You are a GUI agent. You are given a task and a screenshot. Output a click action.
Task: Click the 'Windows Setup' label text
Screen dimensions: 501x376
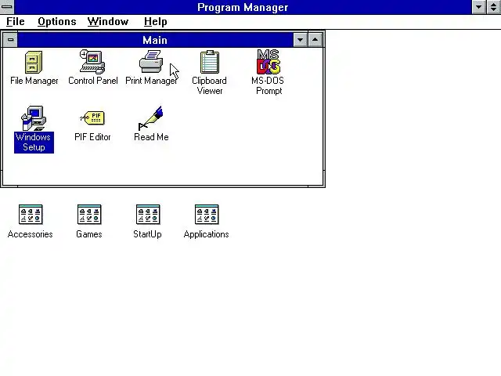point(34,143)
